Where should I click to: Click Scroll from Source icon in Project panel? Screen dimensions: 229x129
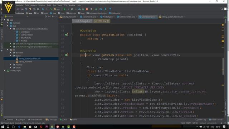point(46,16)
